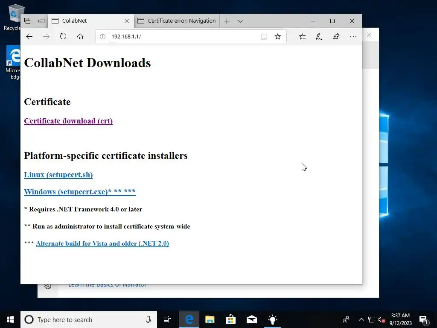
Task: Share this page icon
Action: click(336, 37)
